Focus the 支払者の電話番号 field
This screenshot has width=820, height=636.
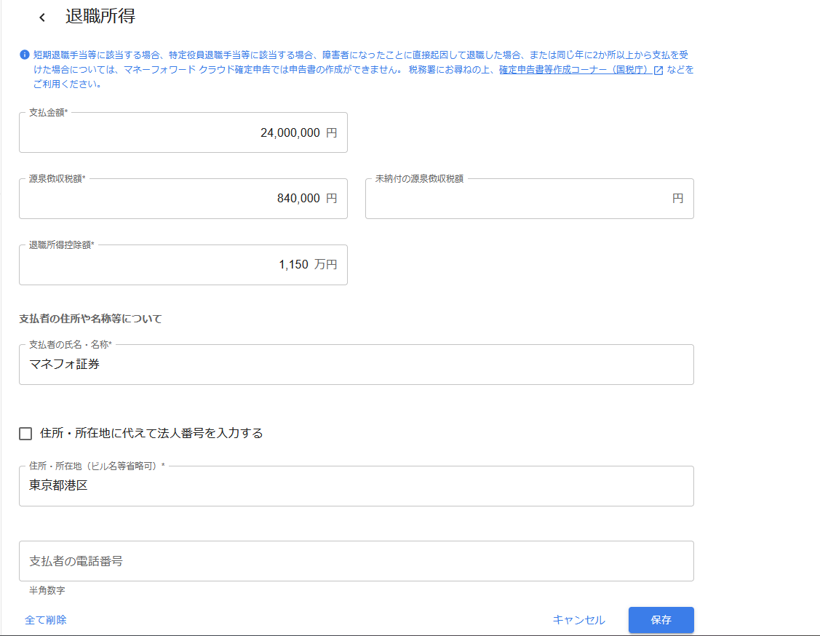pyautogui.click(x=356, y=561)
